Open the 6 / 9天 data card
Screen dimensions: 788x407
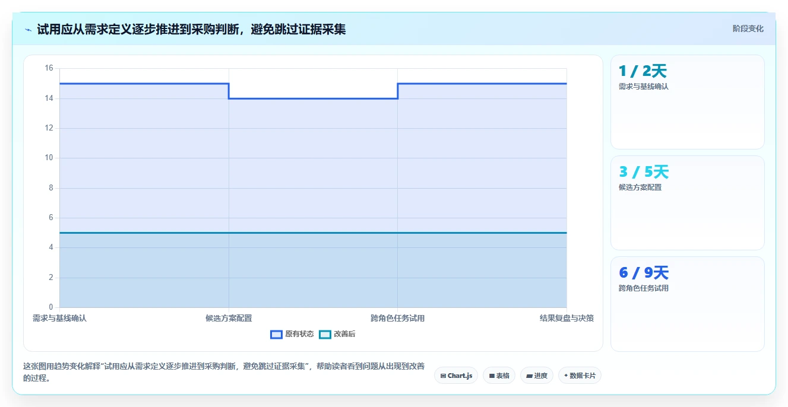click(687, 304)
